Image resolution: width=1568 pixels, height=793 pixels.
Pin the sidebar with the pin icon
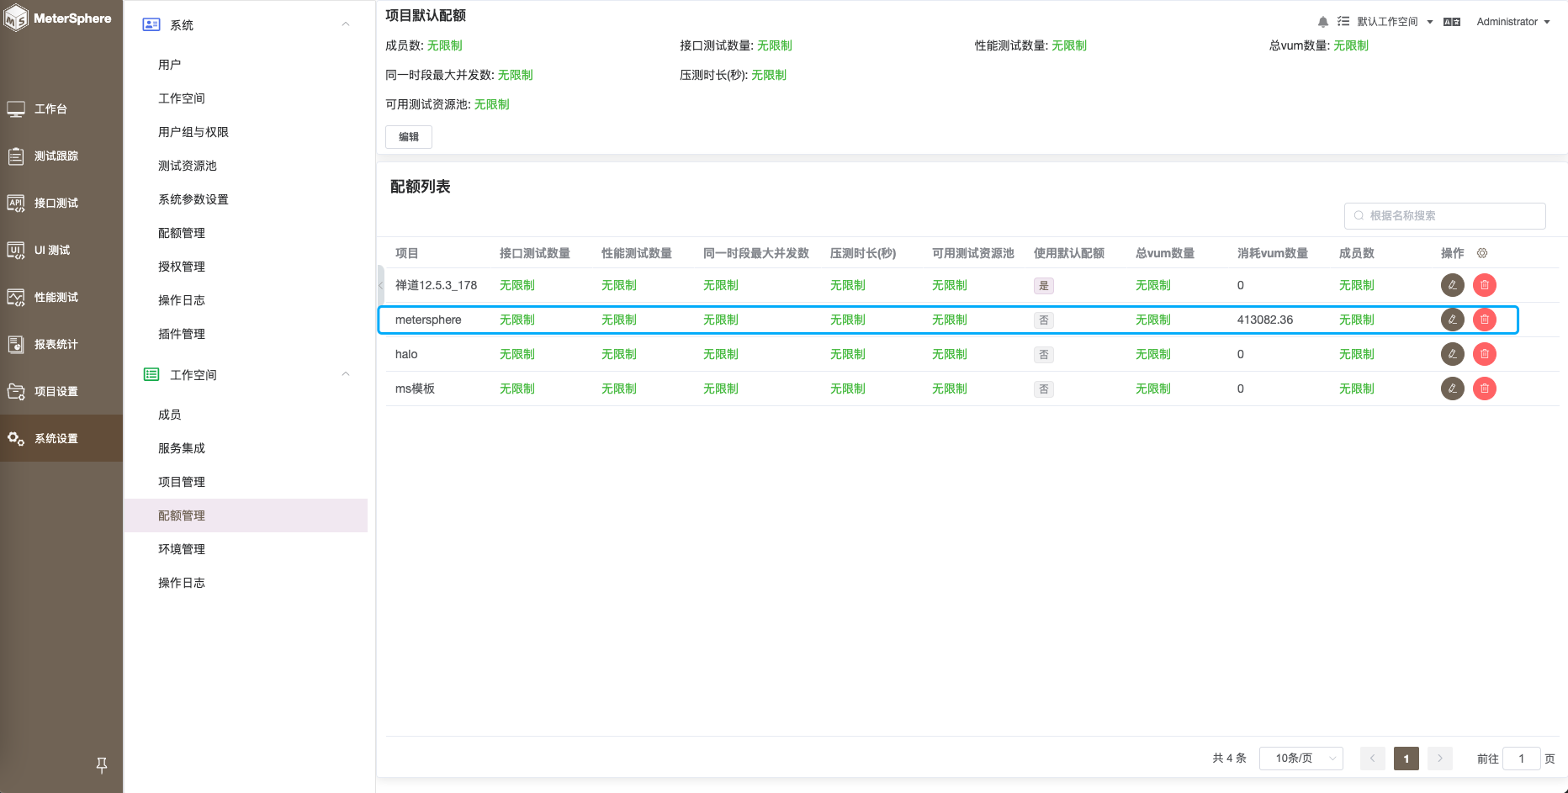102,764
